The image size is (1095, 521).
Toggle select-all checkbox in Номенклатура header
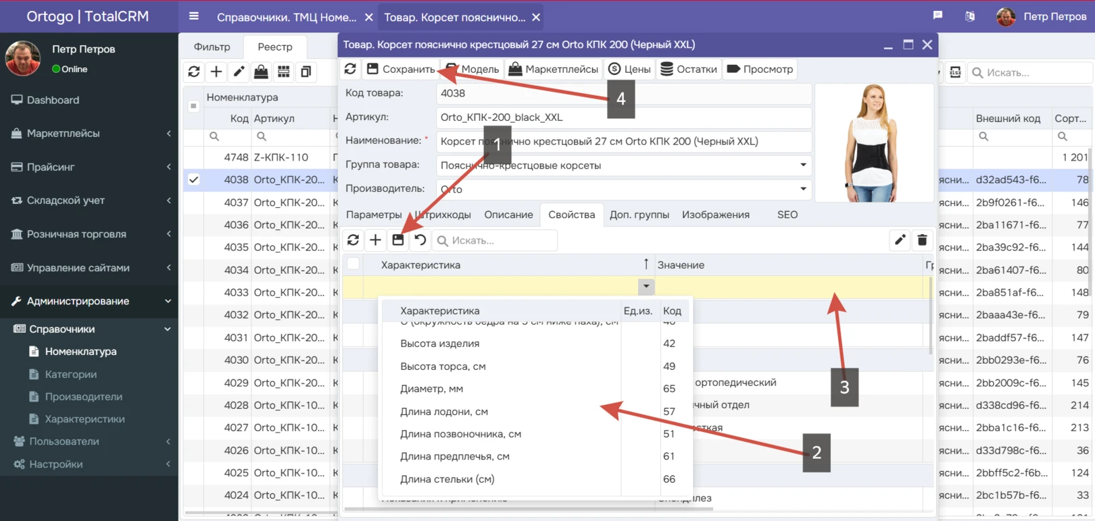[x=193, y=106]
